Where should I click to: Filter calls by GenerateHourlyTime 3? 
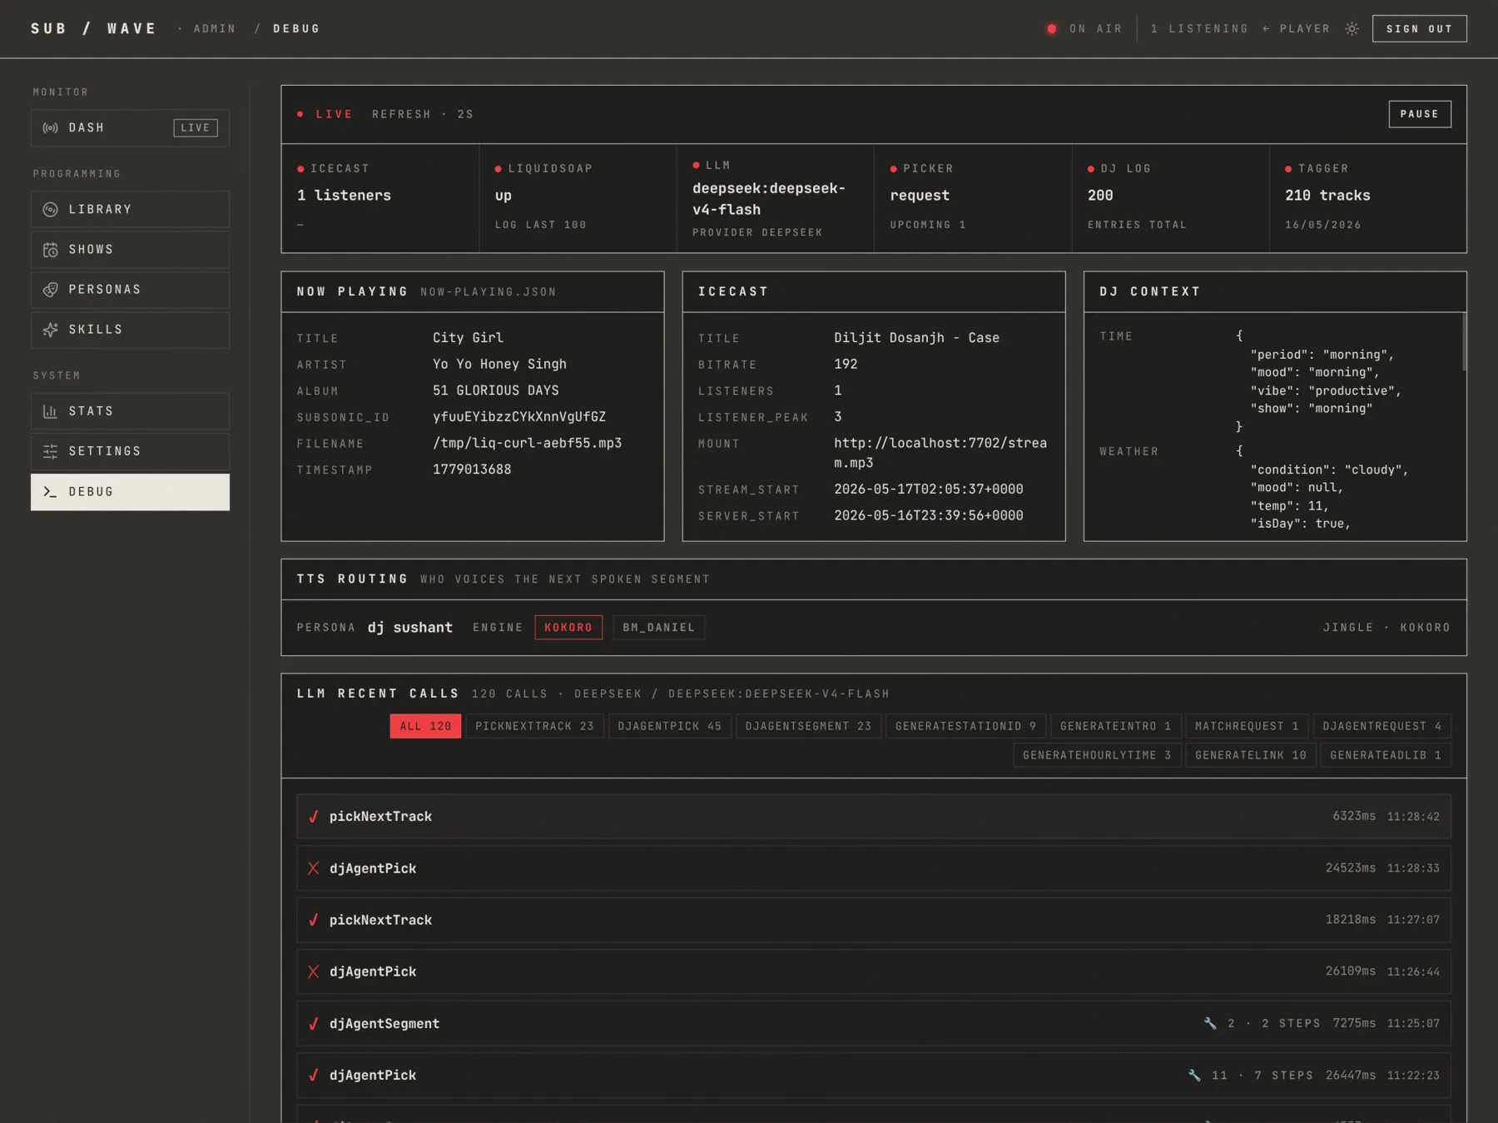point(1097,755)
